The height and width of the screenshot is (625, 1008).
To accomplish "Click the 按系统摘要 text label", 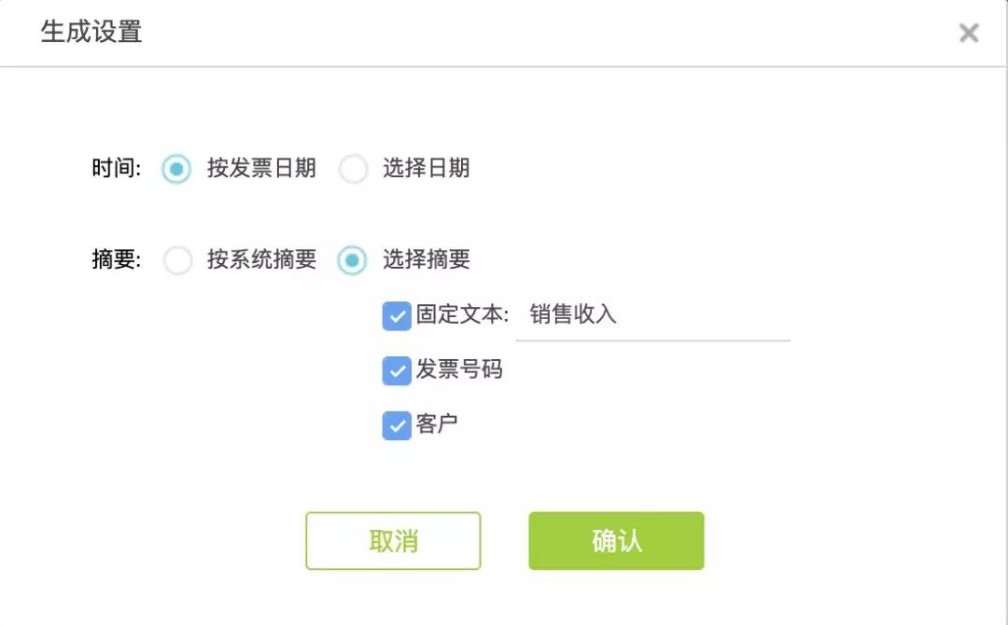I will coord(261,259).
